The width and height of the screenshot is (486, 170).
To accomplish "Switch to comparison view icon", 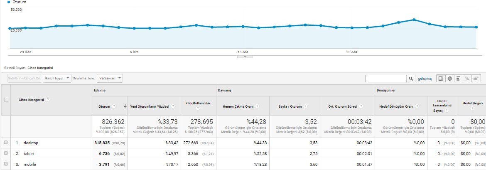I will click(467, 79).
